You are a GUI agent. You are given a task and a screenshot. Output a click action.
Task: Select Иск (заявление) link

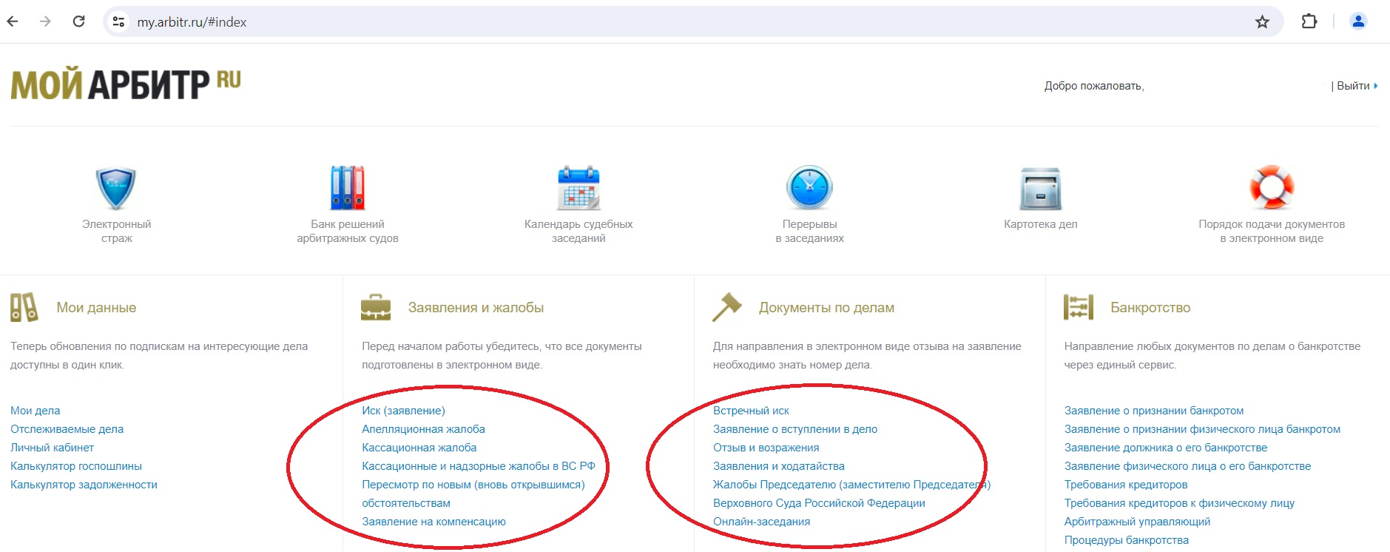point(403,411)
